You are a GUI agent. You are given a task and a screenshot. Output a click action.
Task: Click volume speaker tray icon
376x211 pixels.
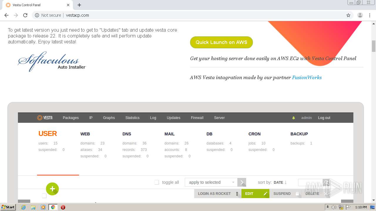334,207
